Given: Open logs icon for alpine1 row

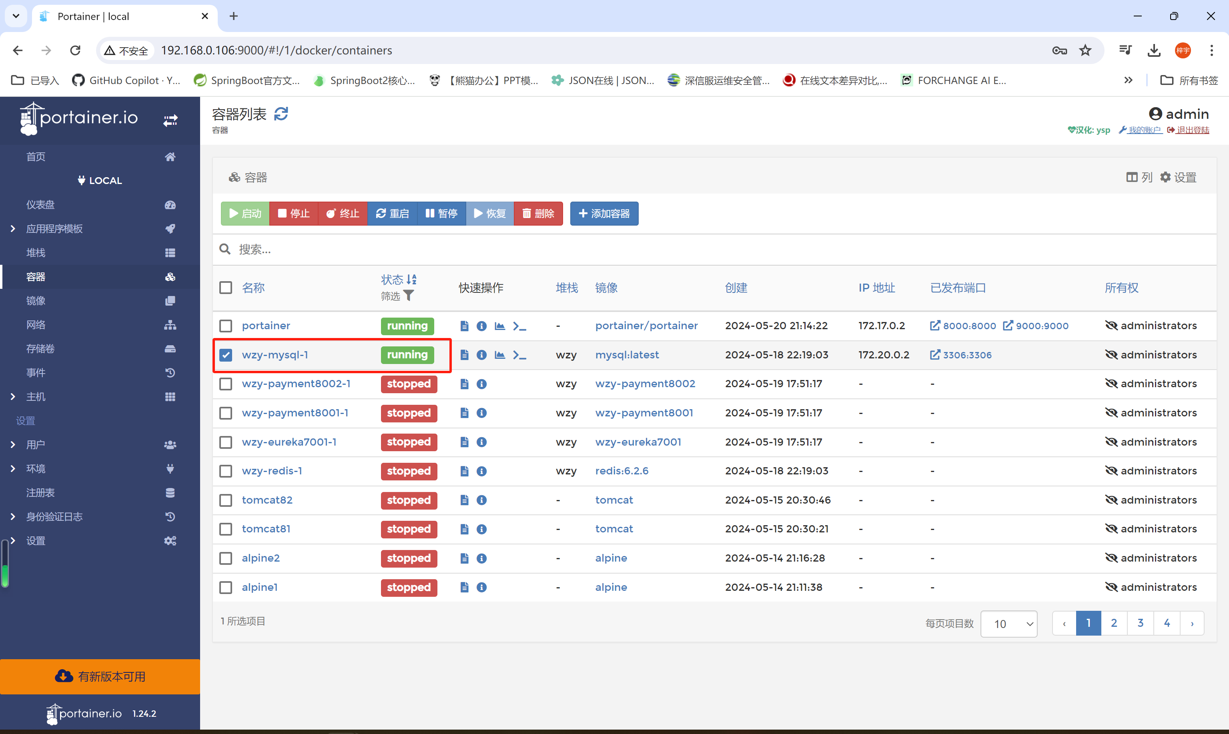Looking at the screenshot, I should (x=464, y=587).
